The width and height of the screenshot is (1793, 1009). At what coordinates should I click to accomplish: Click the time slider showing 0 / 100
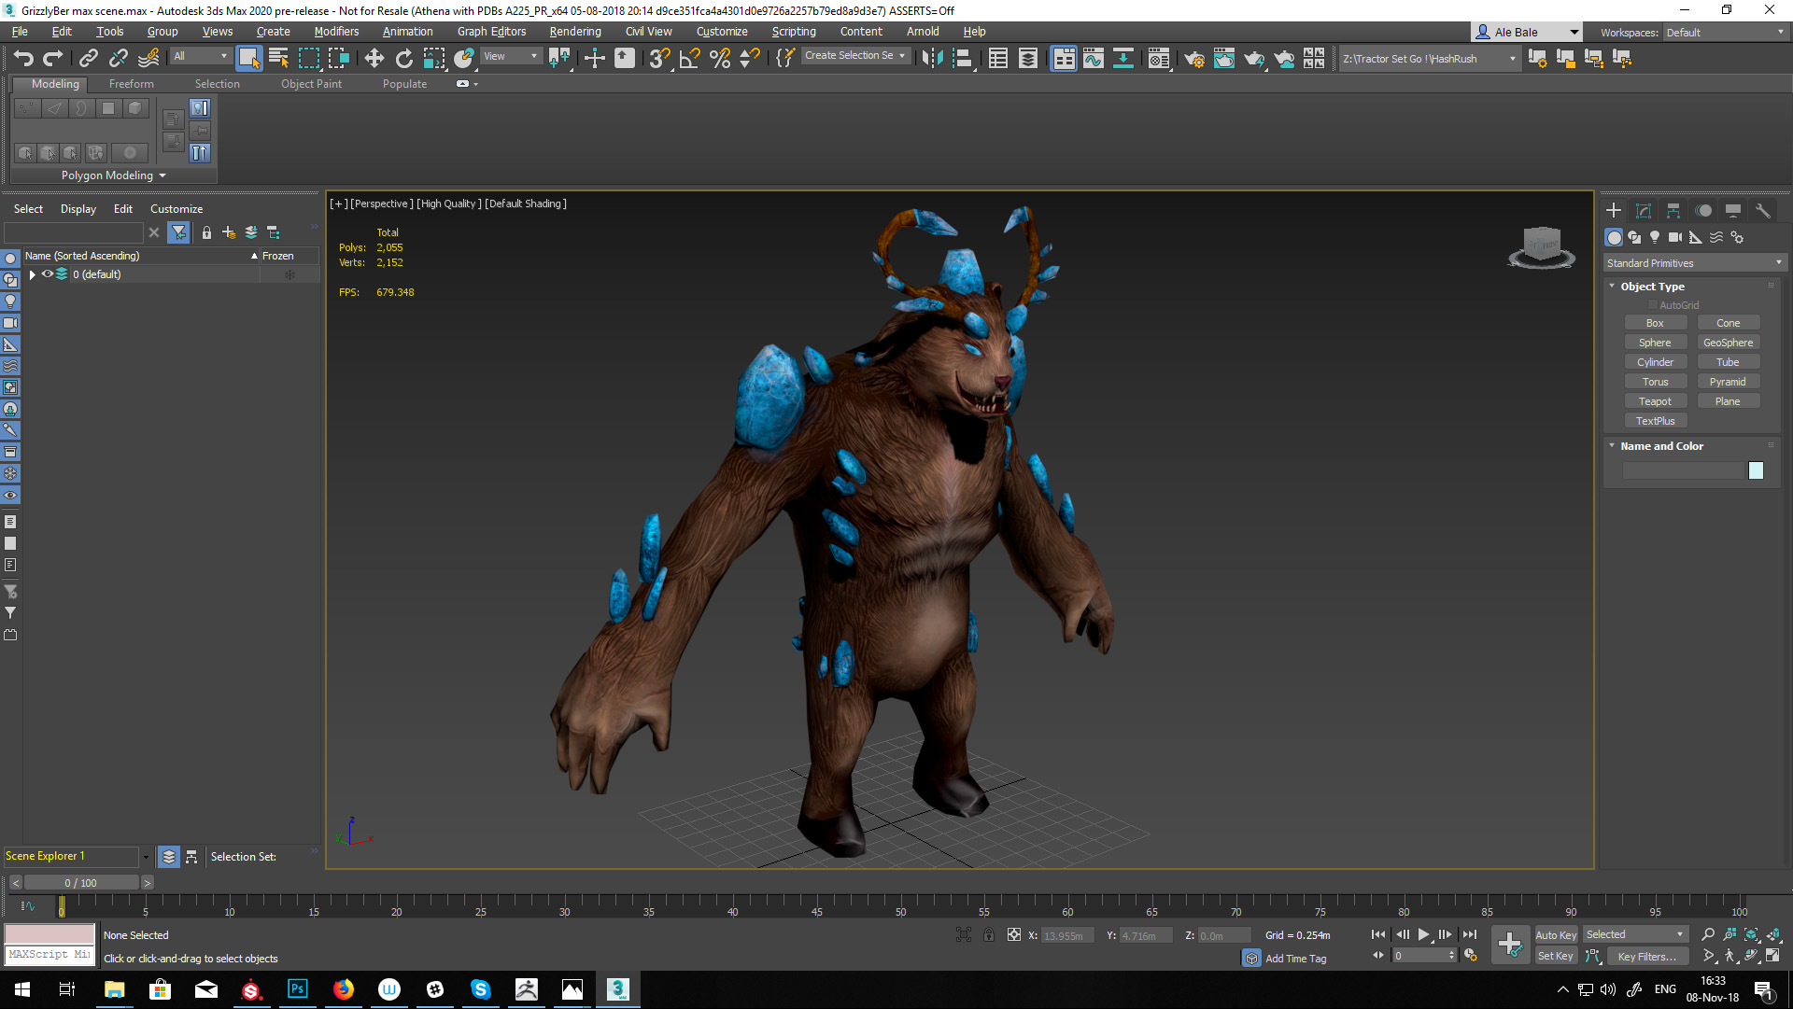pos(80,882)
